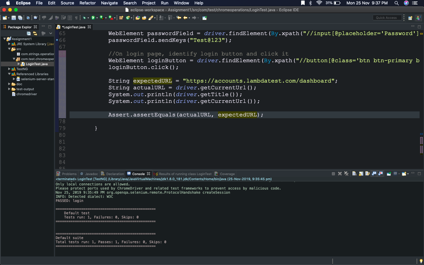This screenshot has width=424, height=265.
Task: Open the Package Explorer view menu chevron
Action: (51, 33)
